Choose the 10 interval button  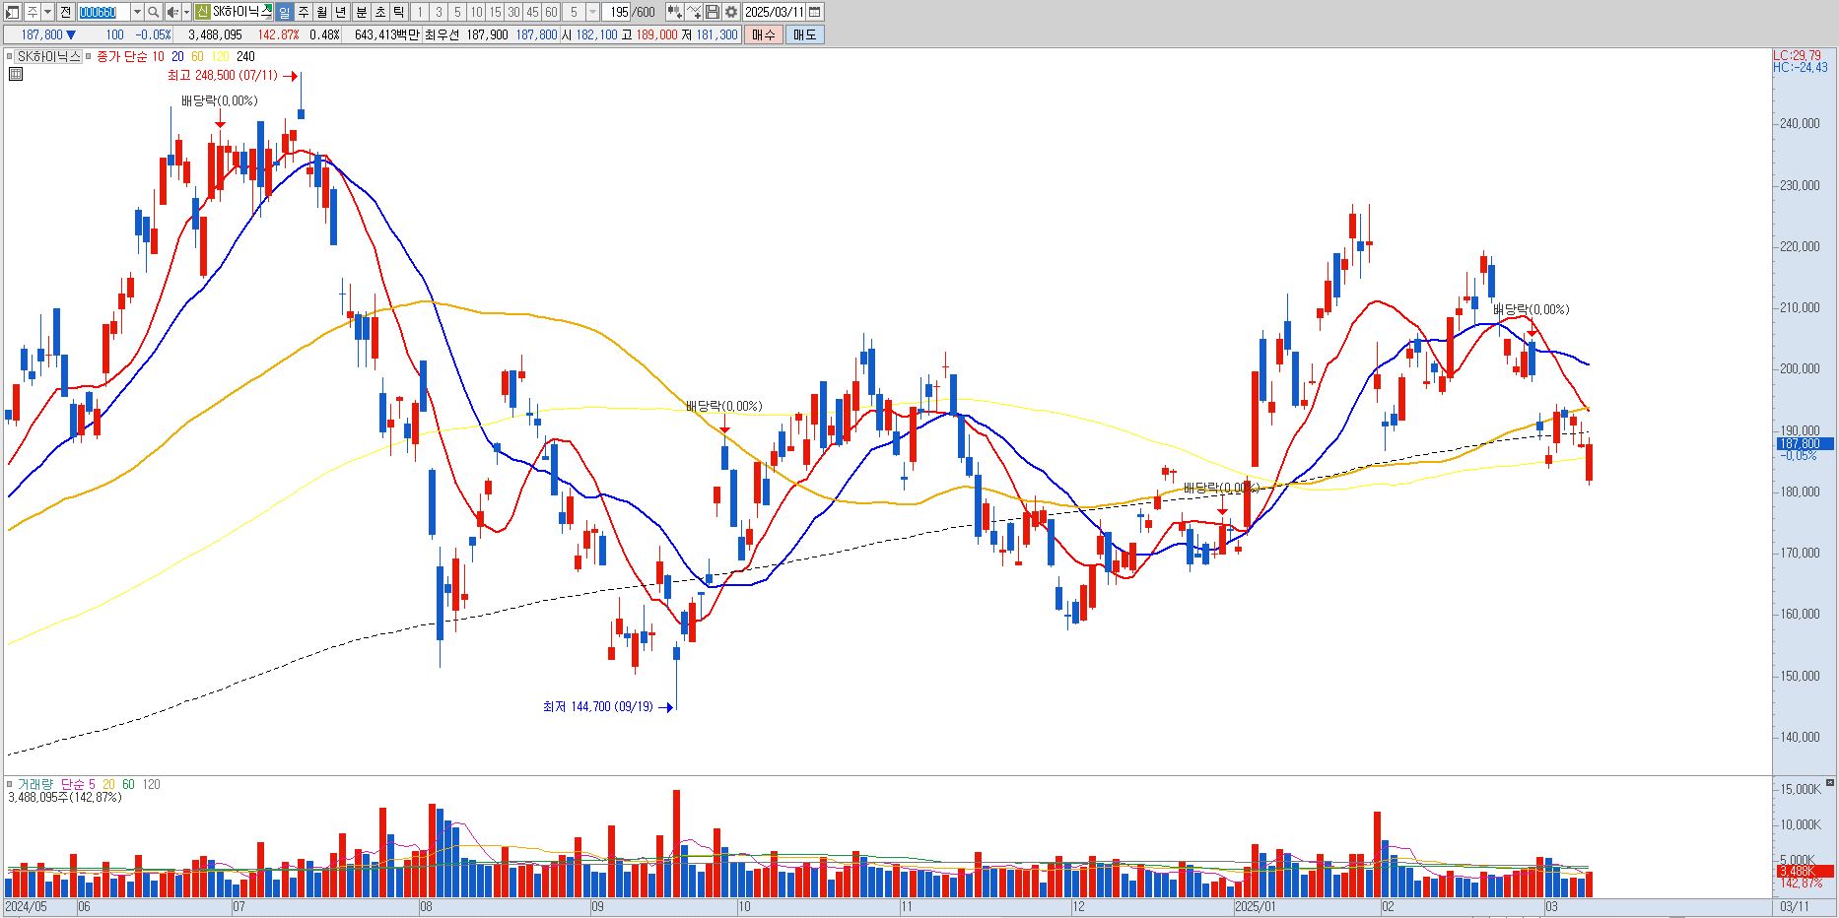476,12
